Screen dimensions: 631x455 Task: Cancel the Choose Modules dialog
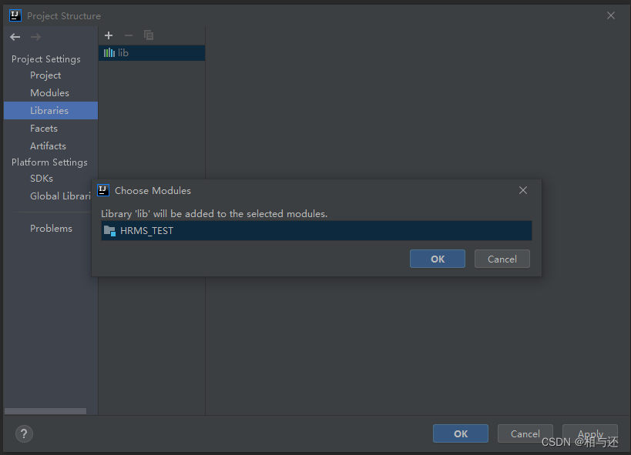coord(502,259)
